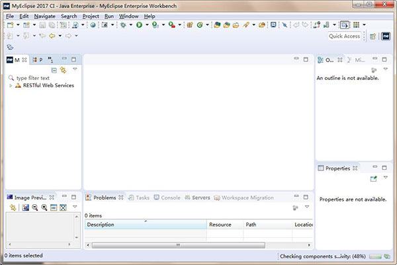Expand the RESTful Web Services tree node
This screenshot has width=397, height=265.
pos(11,85)
